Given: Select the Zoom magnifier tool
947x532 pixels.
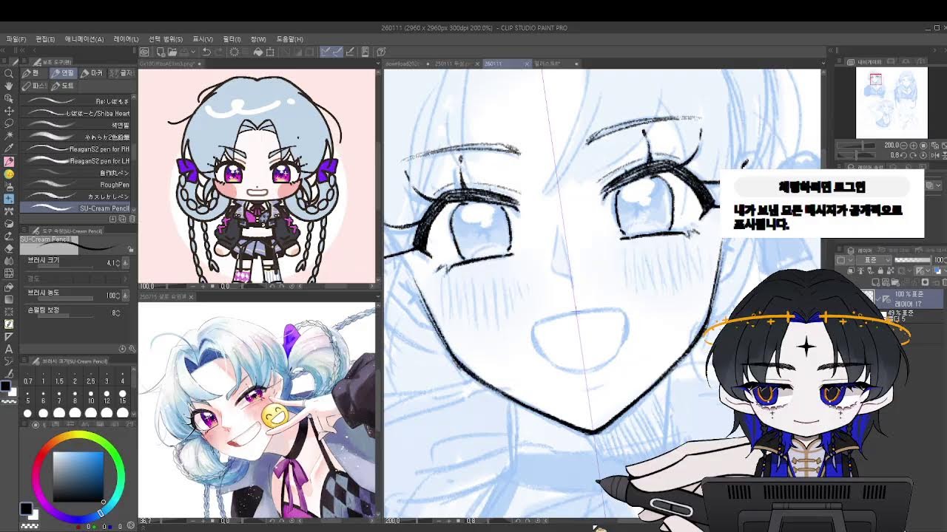Looking at the screenshot, I should [x=9, y=74].
